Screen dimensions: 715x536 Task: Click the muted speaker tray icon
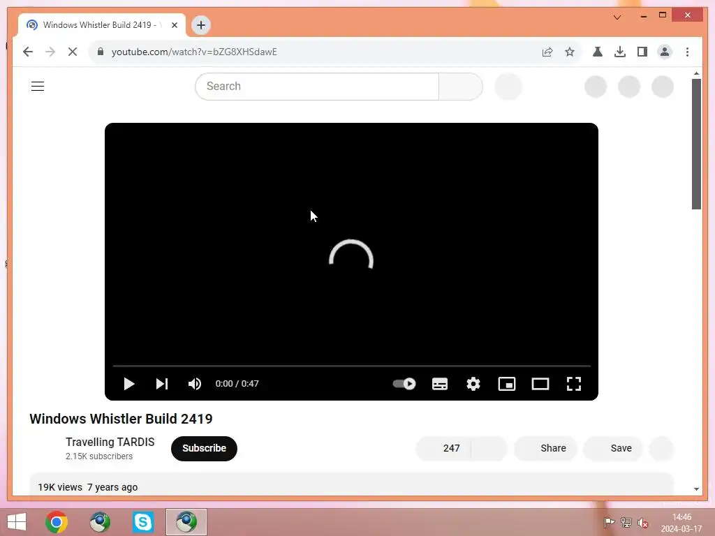[x=643, y=523]
